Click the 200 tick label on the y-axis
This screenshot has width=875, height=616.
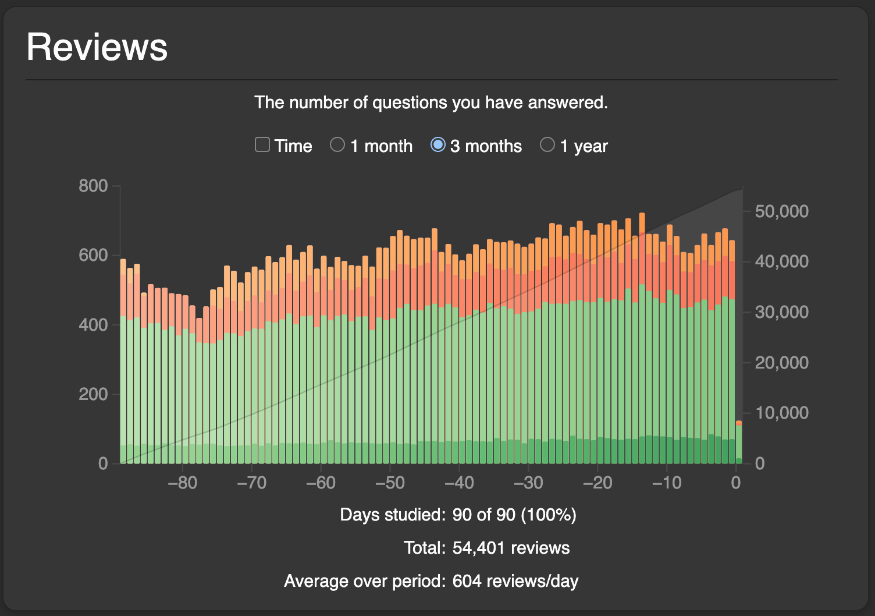pyautogui.click(x=94, y=394)
